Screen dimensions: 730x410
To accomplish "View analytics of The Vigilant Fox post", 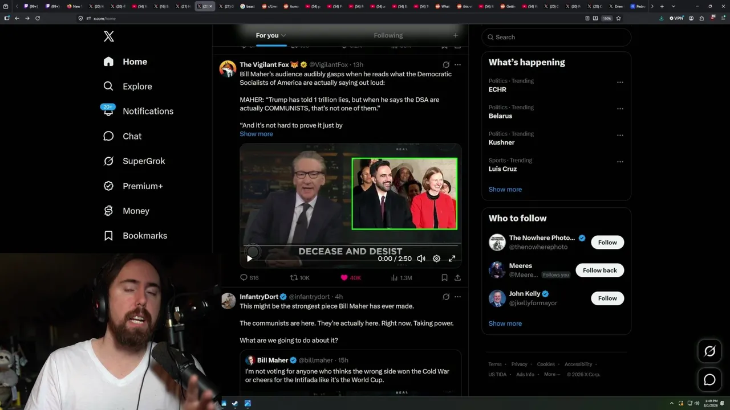I will [x=401, y=278].
